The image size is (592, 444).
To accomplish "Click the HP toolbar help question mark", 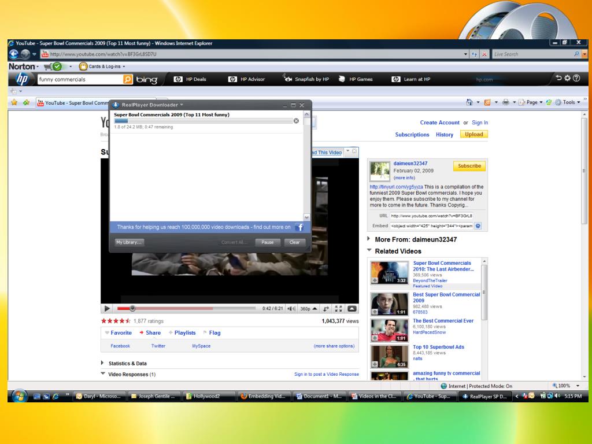I will [576, 78].
